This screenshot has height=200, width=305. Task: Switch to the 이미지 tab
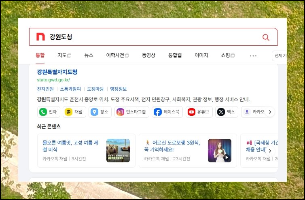pyautogui.click(x=201, y=55)
